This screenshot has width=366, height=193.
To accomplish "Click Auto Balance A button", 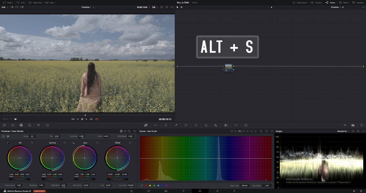I will [3, 136].
